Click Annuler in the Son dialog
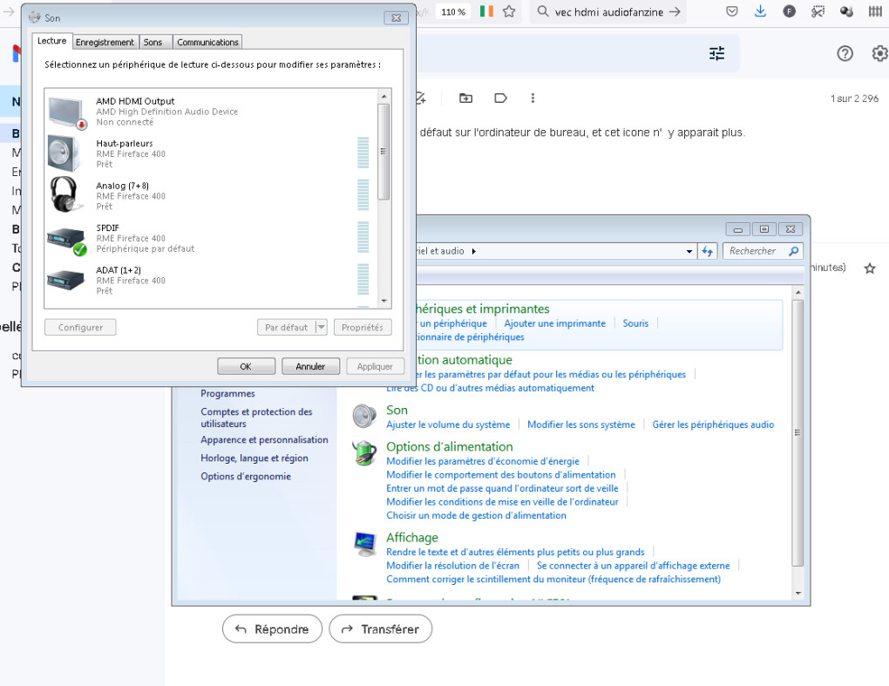 tap(310, 366)
